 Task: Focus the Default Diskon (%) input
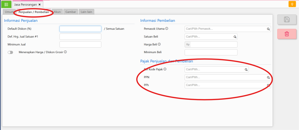click(80, 29)
